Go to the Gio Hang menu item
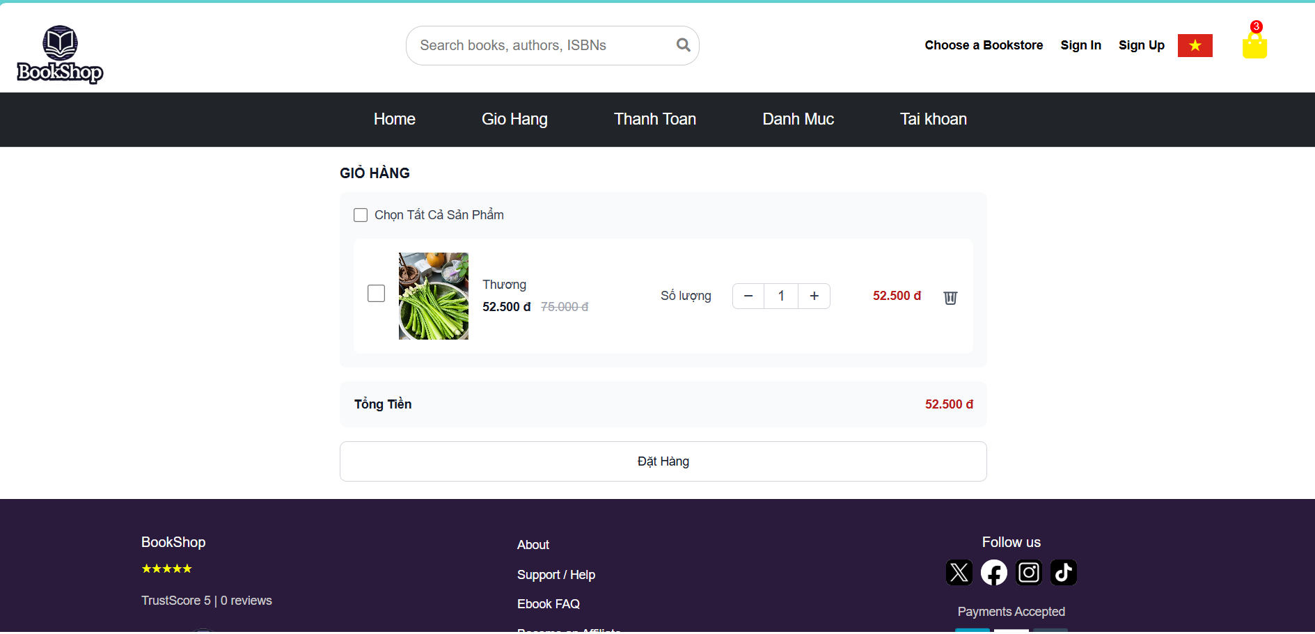This screenshot has width=1315, height=634. 514,119
